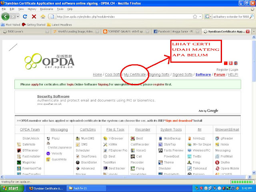Click the search magnifier icon

click(x=252, y=16)
